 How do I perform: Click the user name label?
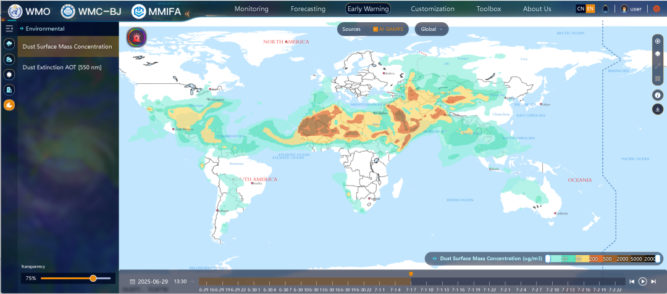(636, 9)
